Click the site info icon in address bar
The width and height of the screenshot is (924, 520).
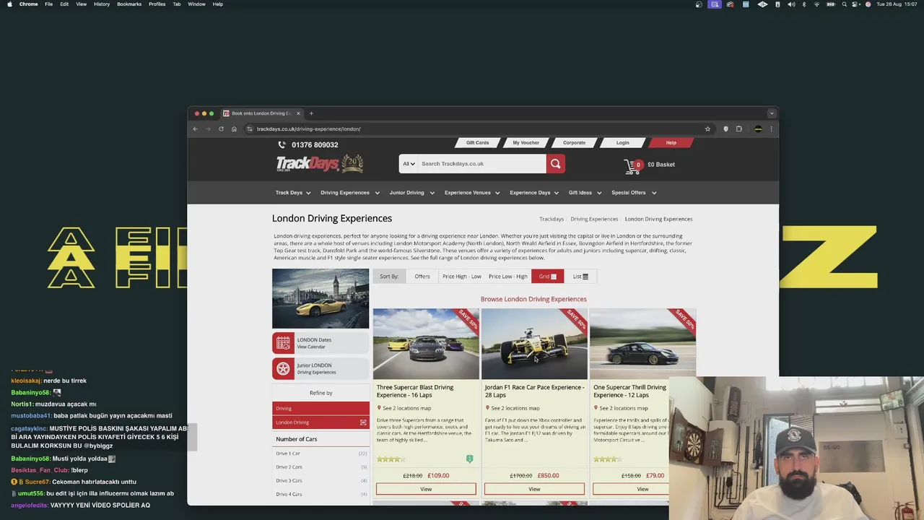click(250, 129)
